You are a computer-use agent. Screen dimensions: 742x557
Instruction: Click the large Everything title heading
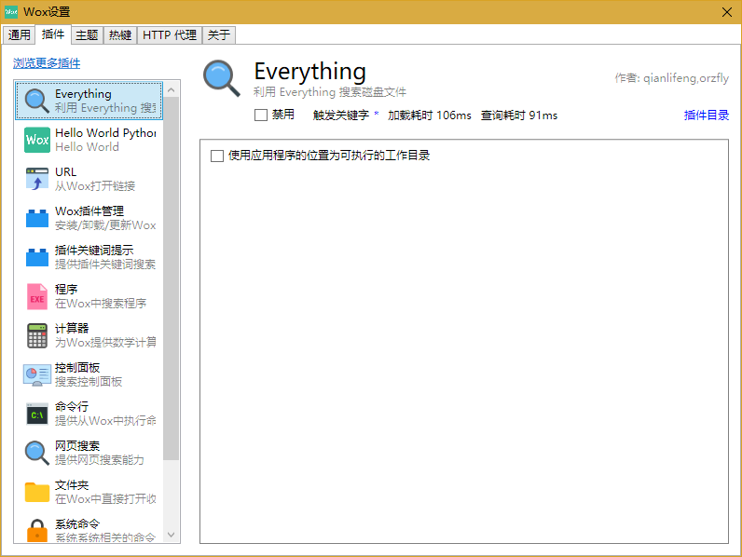click(x=310, y=72)
